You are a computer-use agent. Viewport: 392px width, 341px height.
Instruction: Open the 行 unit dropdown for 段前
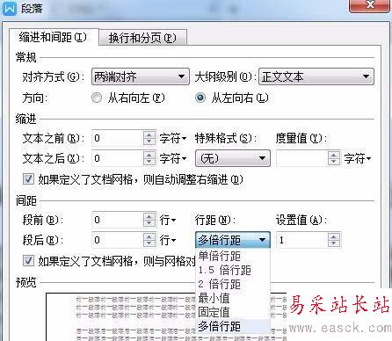click(168, 220)
